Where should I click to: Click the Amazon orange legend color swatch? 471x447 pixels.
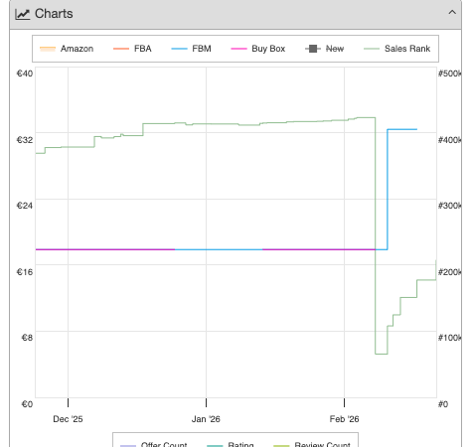point(48,49)
